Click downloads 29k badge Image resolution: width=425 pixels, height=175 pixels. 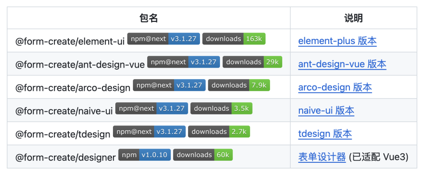(x=252, y=62)
